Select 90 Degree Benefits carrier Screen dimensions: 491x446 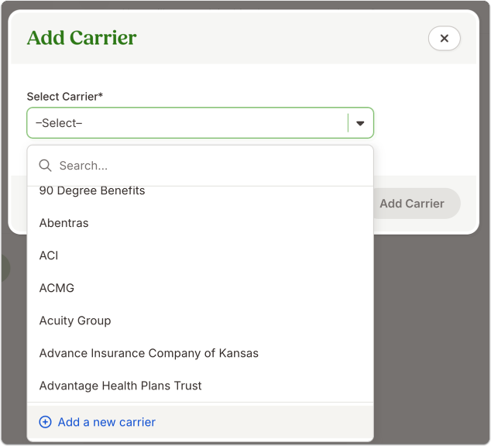pyautogui.click(x=201, y=190)
